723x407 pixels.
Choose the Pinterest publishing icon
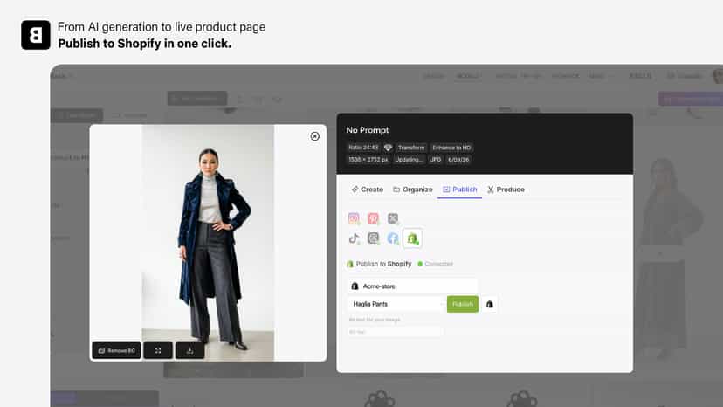[374, 218]
